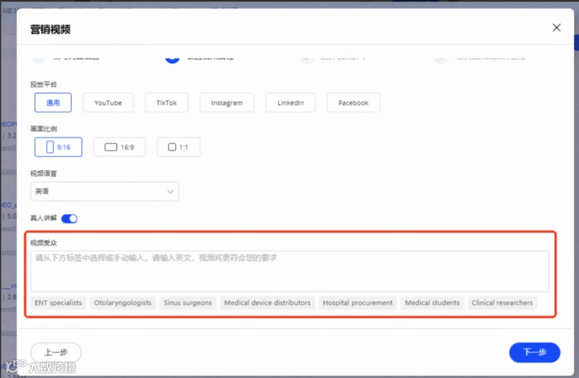Image resolution: width=579 pixels, height=378 pixels.
Task: Select the 9:16 portrait aspect ratio
Action: [59, 147]
